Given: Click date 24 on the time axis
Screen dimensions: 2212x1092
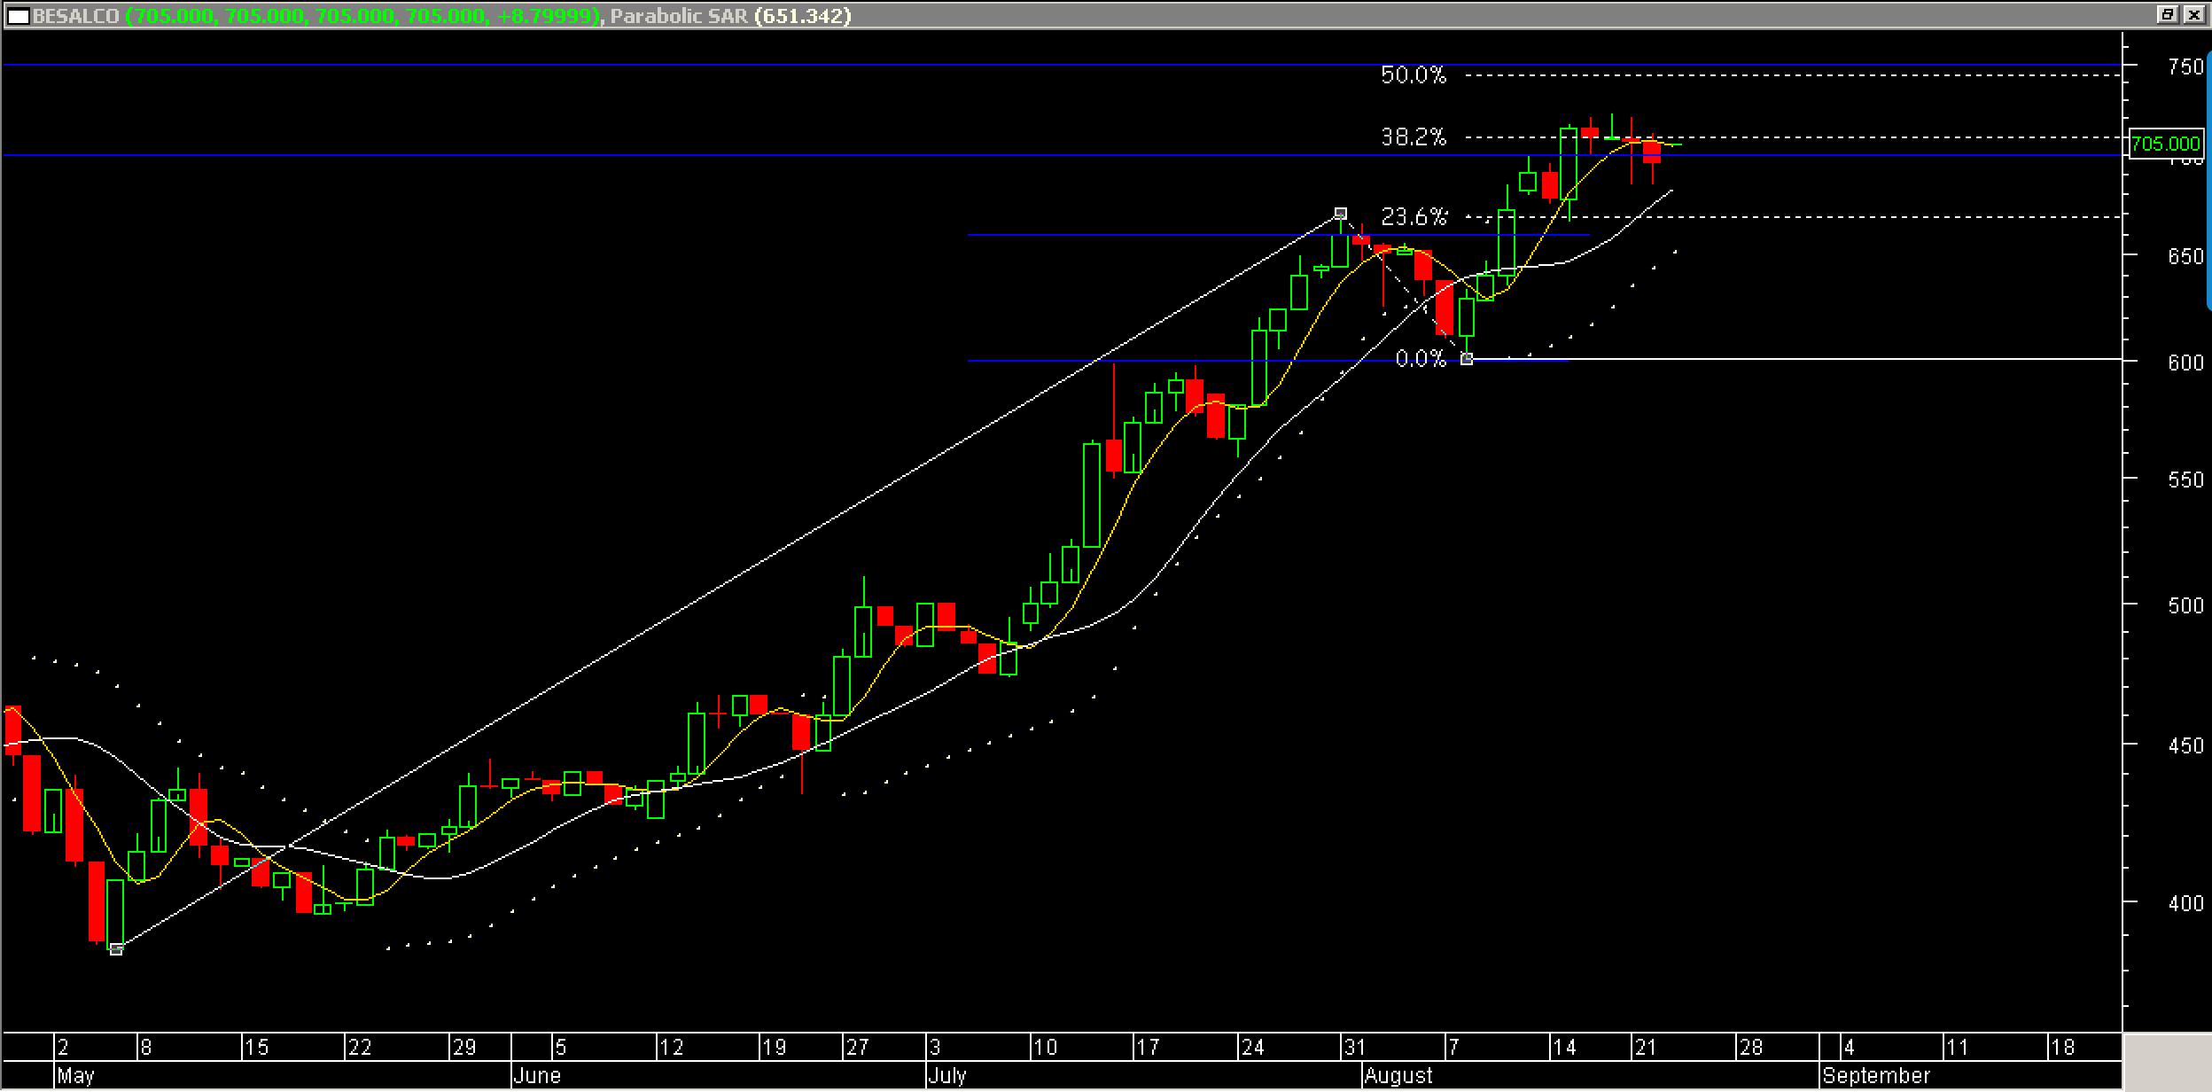Looking at the screenshot, I should tap(1252, 1048).
